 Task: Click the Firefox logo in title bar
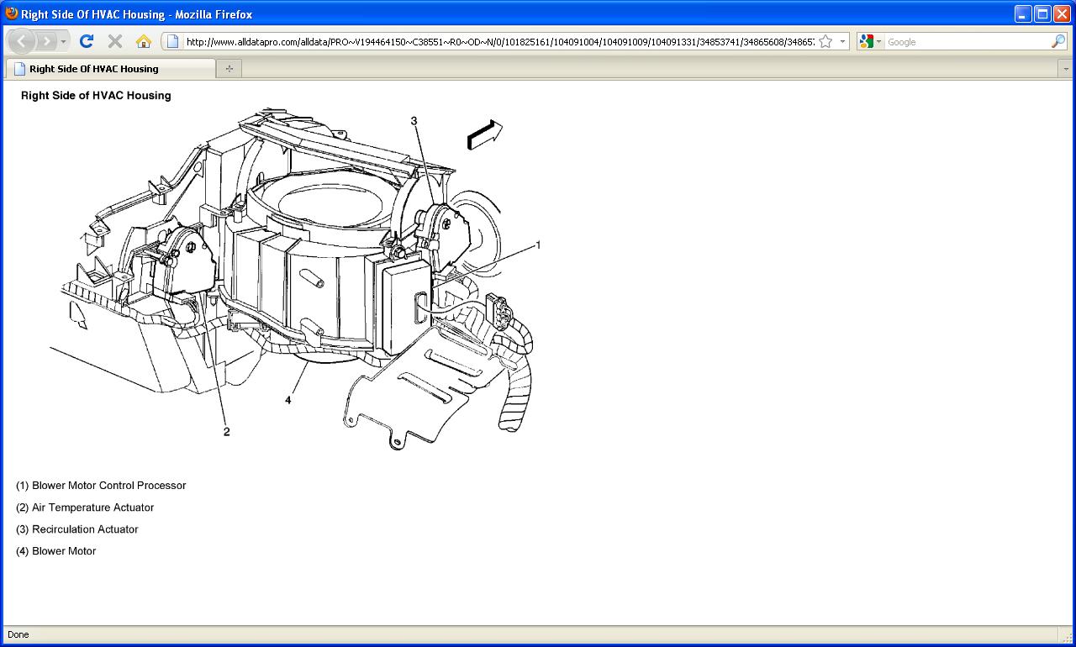(12, 13)
